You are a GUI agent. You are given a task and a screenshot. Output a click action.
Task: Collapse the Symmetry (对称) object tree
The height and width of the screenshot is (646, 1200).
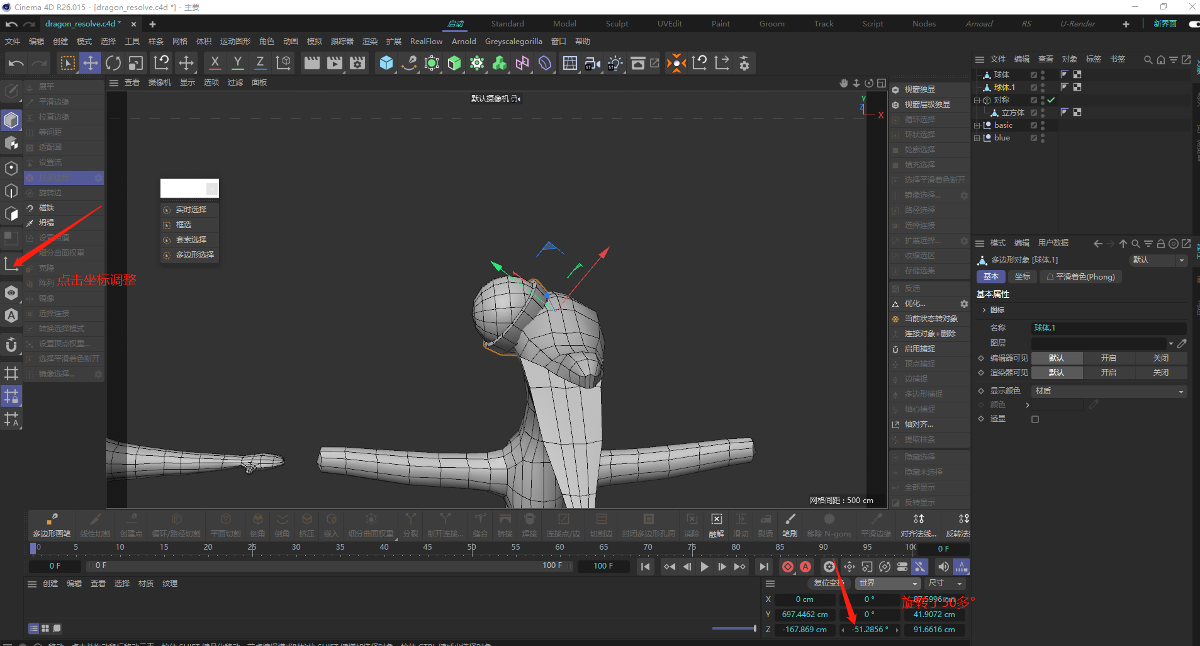tap(977, 100)
